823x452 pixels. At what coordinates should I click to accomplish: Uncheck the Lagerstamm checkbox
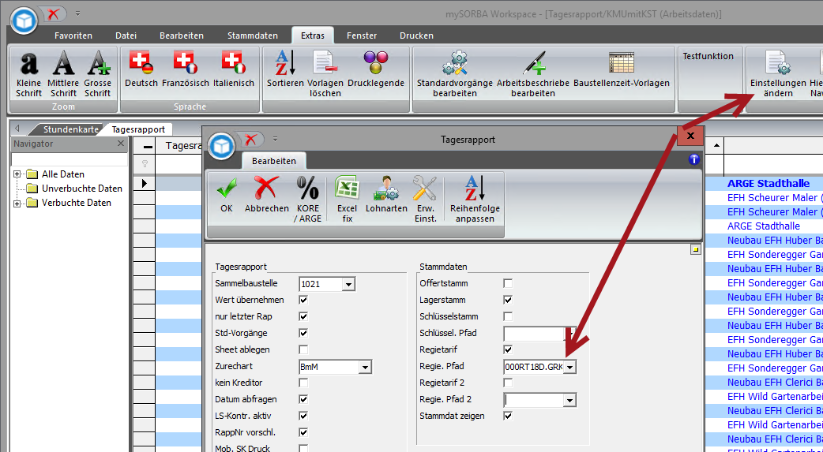pos(508,300)
